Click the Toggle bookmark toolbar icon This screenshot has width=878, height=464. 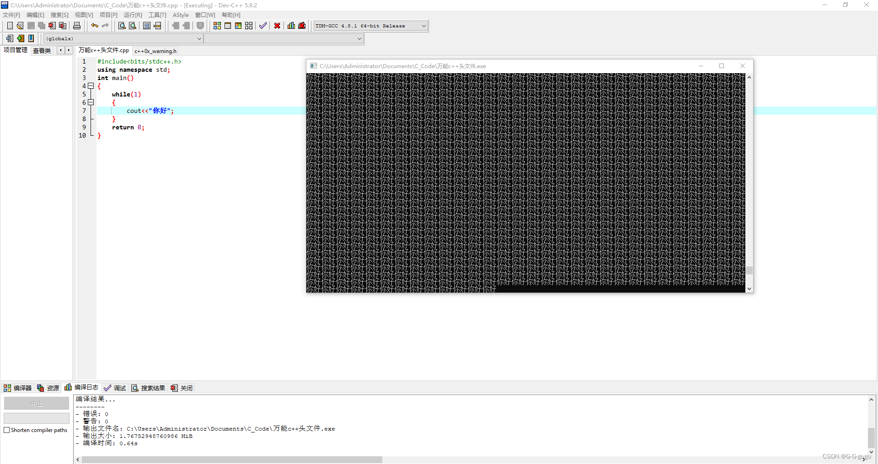click(200, 26)
